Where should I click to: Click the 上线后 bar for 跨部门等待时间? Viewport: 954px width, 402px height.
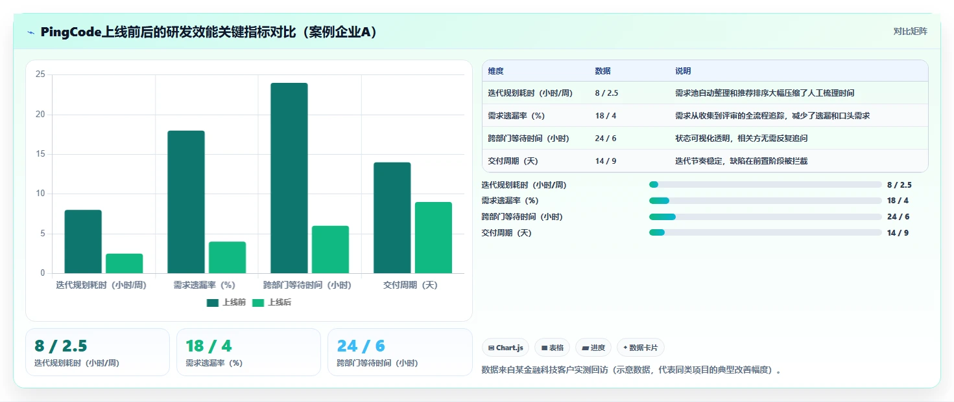pos(331,249)
